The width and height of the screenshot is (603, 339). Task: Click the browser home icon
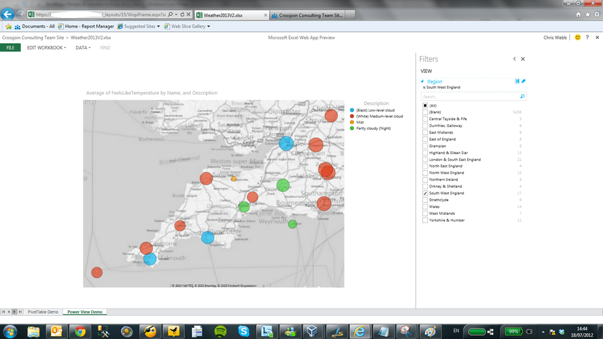(x=578, y=15)
